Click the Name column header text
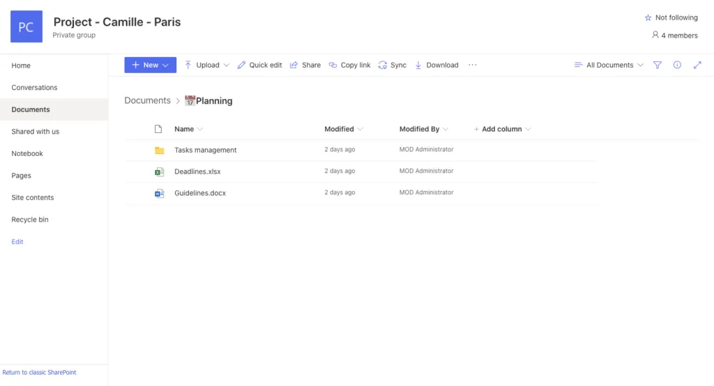The width and height of the screenshot is (714, 386). tap(184, 130)
